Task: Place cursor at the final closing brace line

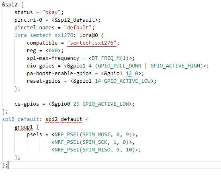Action: point(5,165)
